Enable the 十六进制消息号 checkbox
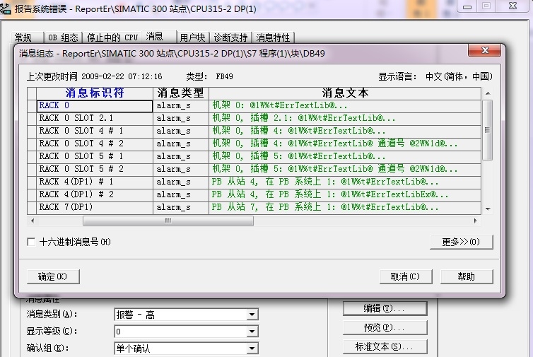 pyautogui.click(x=31, y=242)
